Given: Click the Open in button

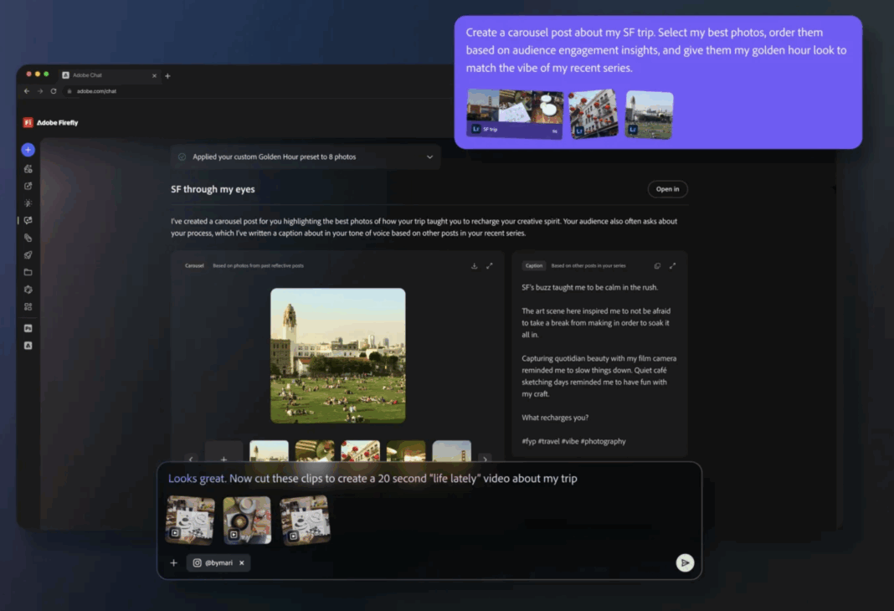Looking at the screenshot, I should pyautogui.click(x=667, y=189).
